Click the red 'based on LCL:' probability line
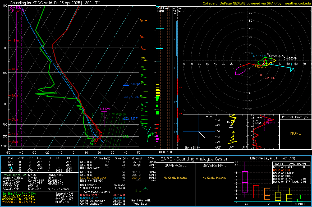Viewport: 312px width, 207px height. [290, 170]
